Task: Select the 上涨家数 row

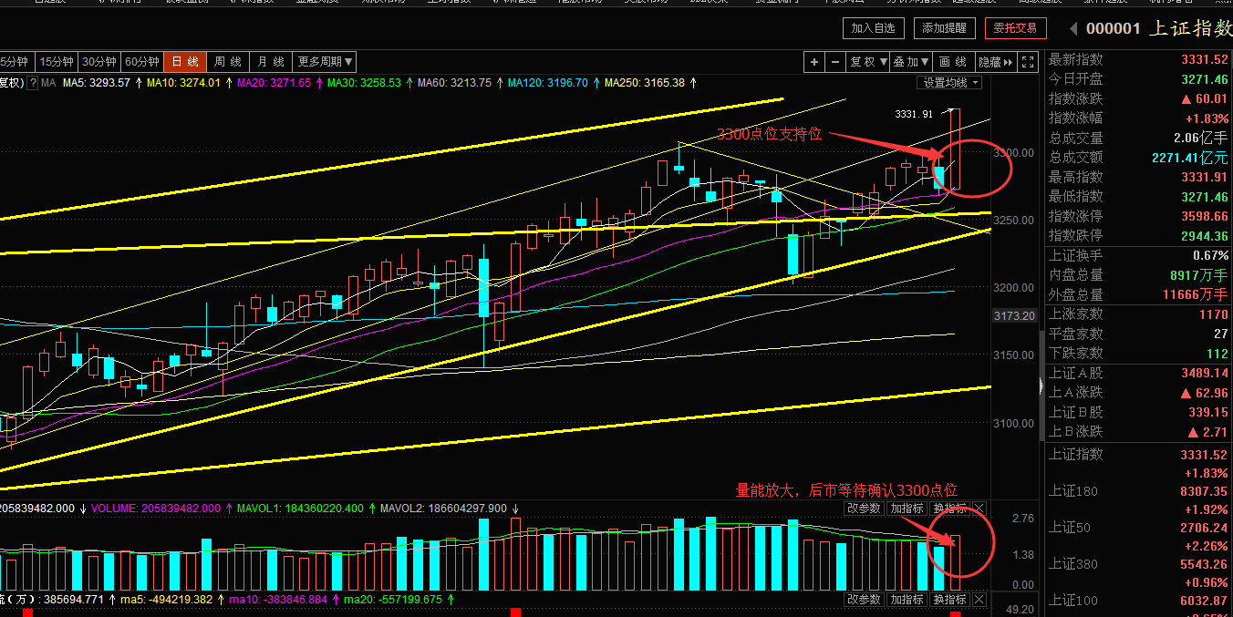Action: tap(1139, 314)
